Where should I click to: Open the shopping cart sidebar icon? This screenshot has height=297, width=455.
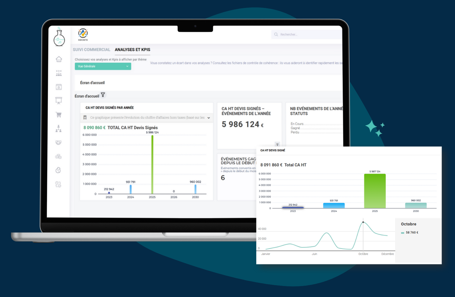pyautogui.click(x=59, y=115)
